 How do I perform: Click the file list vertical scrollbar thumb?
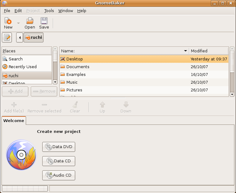(232, 62)
